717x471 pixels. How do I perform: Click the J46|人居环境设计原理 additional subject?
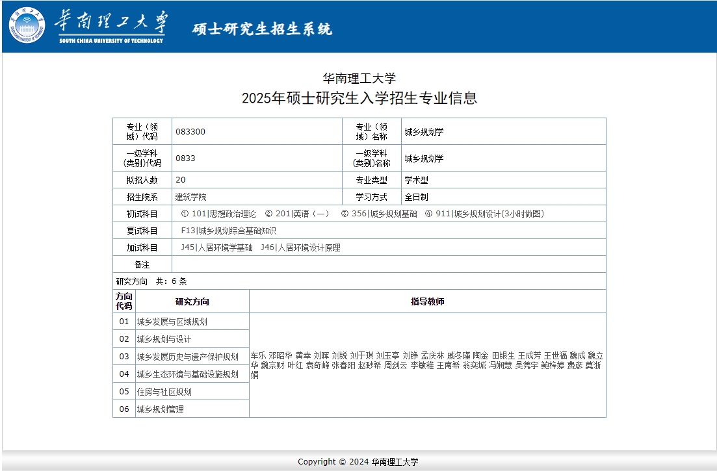tap(300, 248)
